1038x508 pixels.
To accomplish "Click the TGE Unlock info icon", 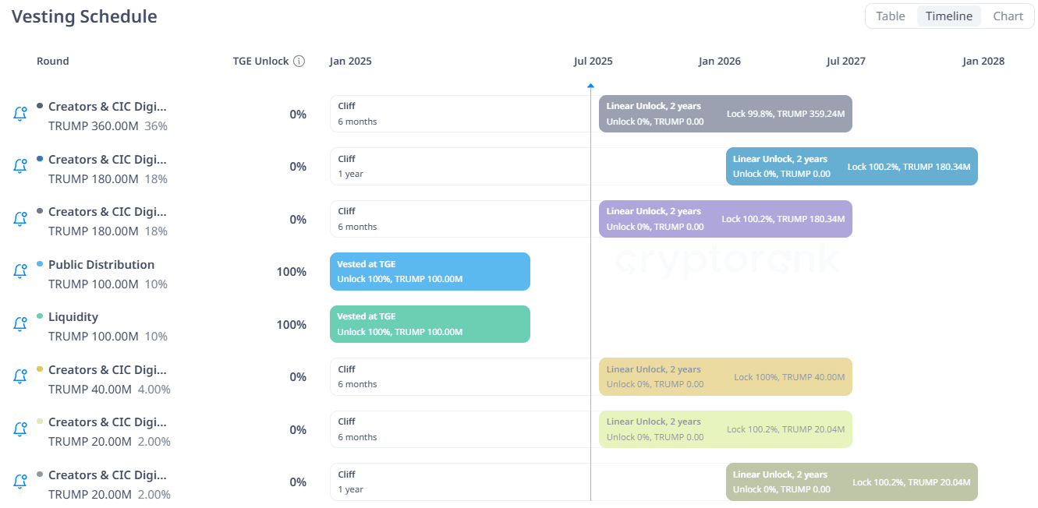I will tap(299, 61).
